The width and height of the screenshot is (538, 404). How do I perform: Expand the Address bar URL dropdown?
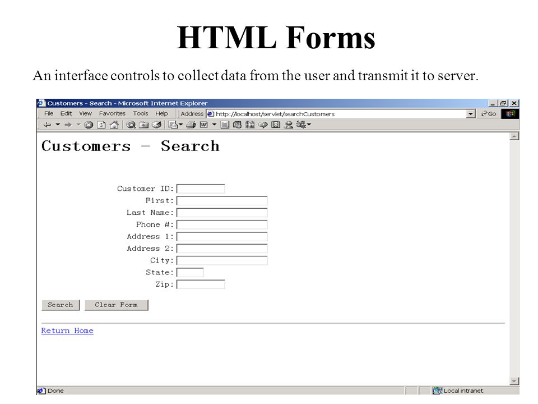(471, 114)
